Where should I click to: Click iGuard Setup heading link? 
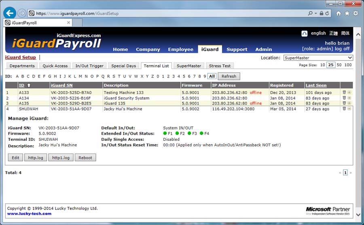pos(21,57)
